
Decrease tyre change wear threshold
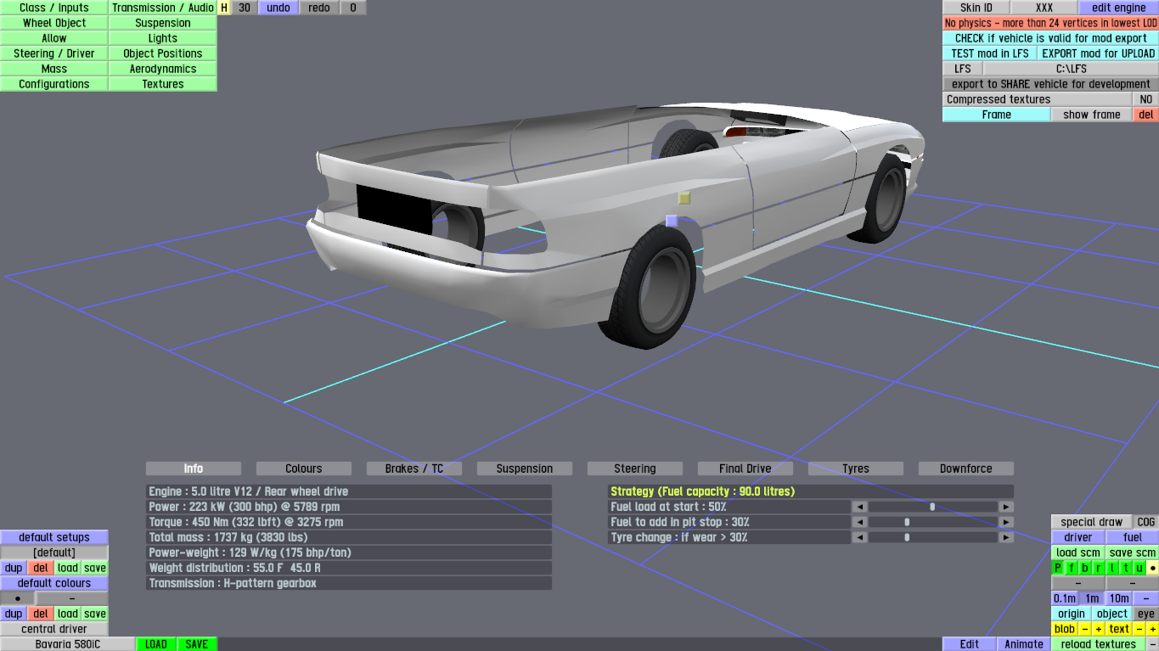tap(860, 537)
